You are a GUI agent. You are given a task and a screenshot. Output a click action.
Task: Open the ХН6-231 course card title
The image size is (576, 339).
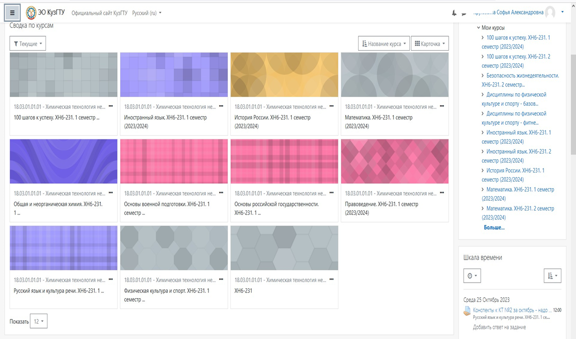click(x=243, y=290)
